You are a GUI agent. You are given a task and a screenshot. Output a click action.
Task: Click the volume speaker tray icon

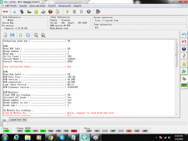[169, 138]
